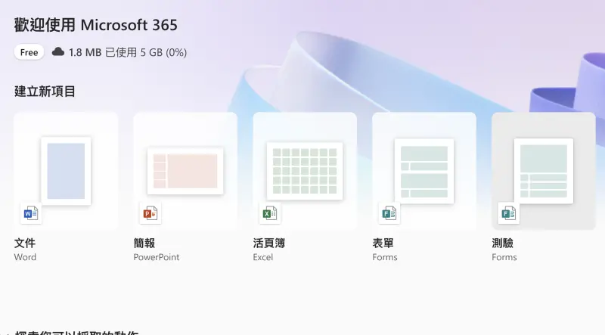Click the PowerPoint app icon badge
Screen dimensions: 605x335
(x=150, y=213)
